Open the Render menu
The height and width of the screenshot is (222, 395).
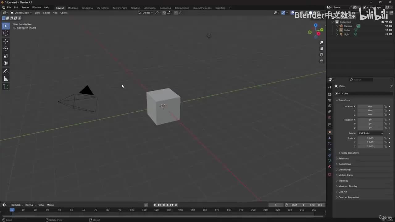point(25,7)
